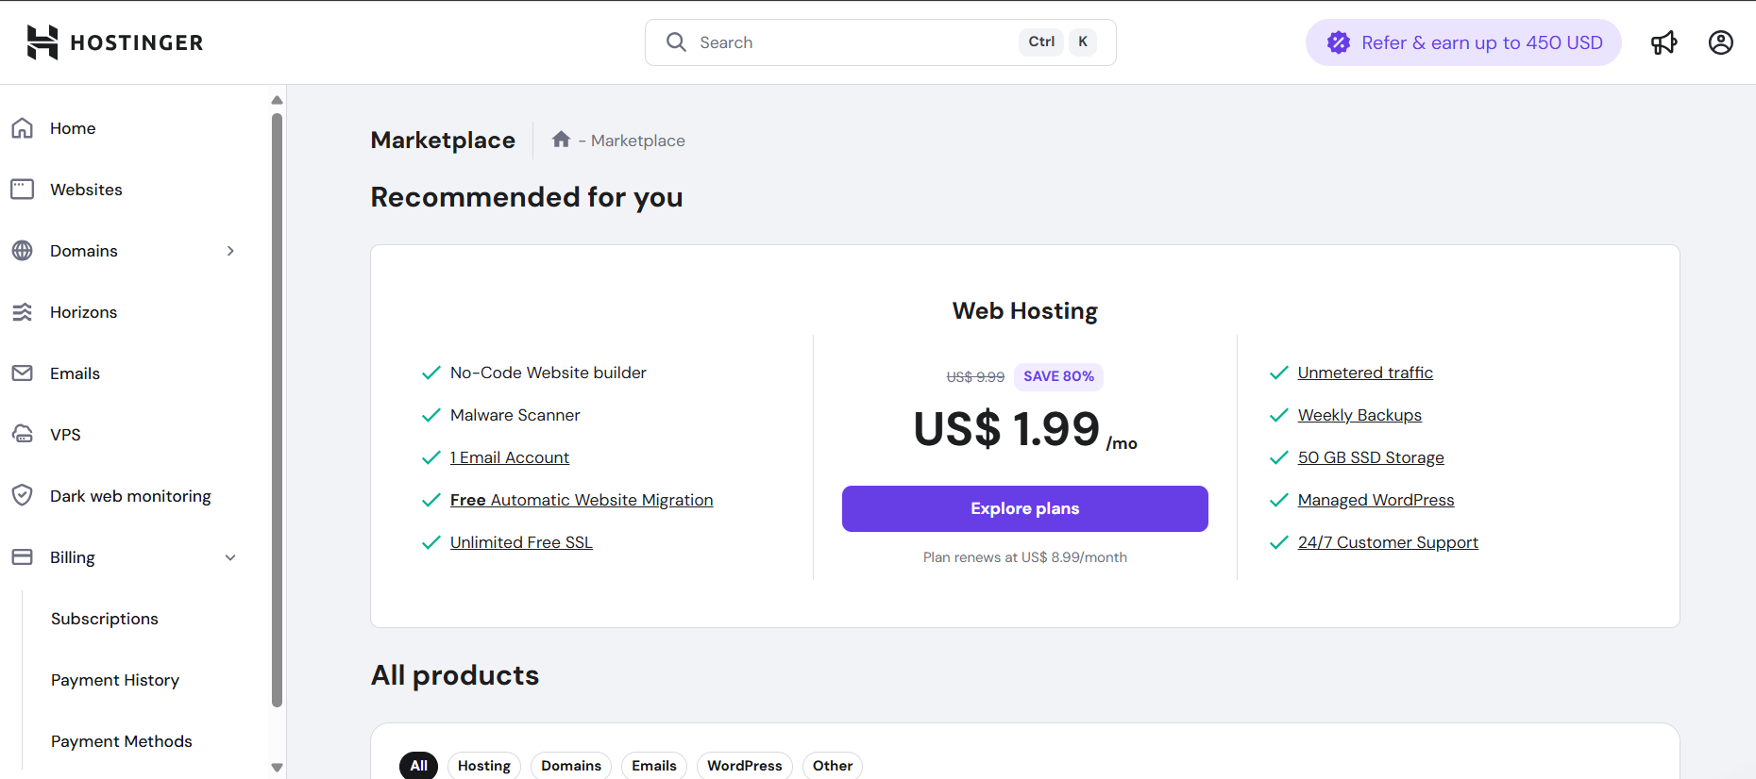
Task: Filter products by Other
Action: coord(833,766)
